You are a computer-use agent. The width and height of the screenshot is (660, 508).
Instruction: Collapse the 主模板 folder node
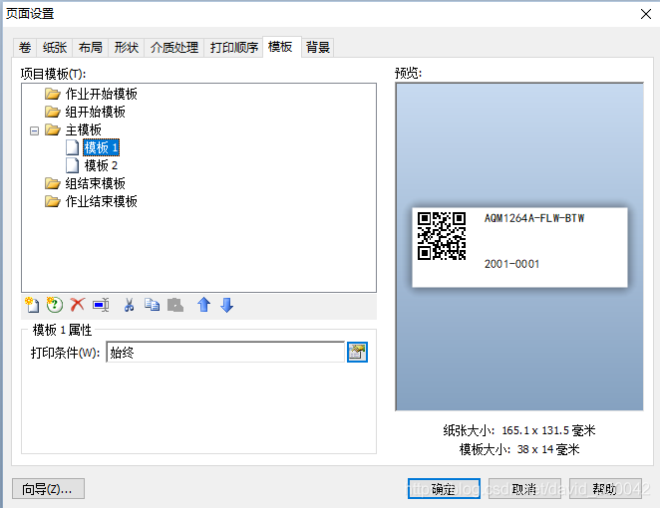[x=34, y=130]
